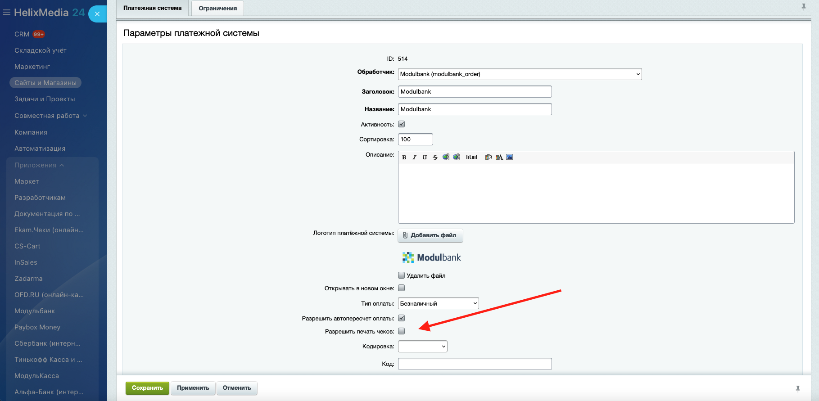This screenshot has height=401, width=819.
Task: Open Разработчикам in sidebar apps
Action: (x=40, y=198)
